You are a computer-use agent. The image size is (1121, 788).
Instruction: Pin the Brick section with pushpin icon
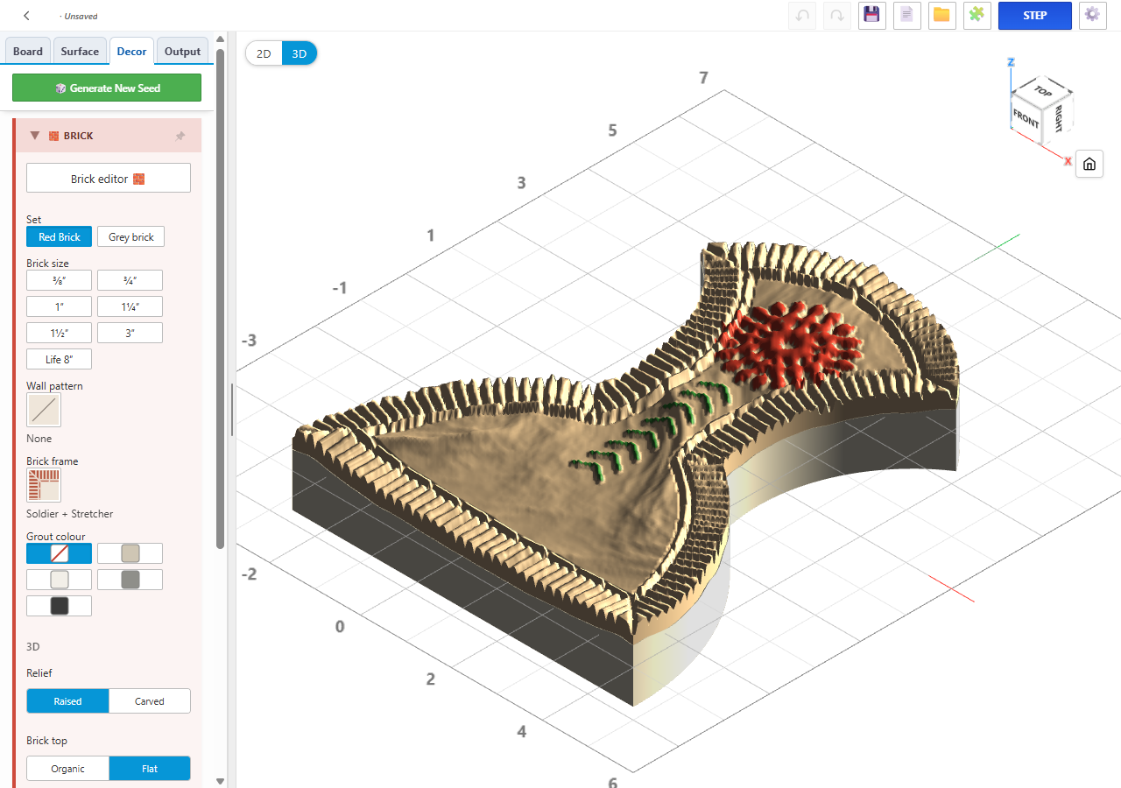[x=180, y=136]
